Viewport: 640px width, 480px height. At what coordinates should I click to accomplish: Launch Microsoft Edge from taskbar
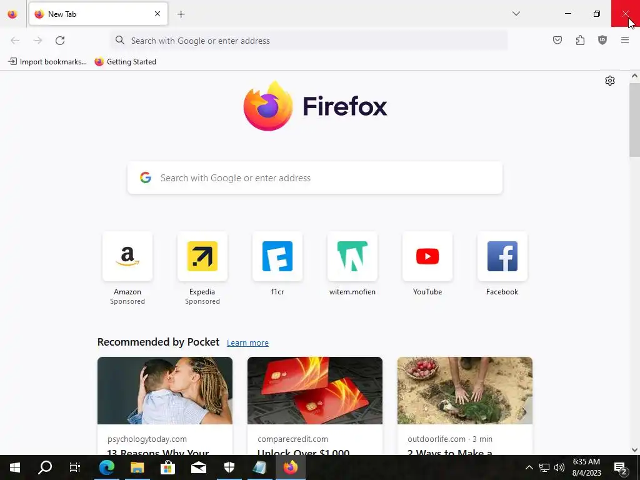(106, 467)
